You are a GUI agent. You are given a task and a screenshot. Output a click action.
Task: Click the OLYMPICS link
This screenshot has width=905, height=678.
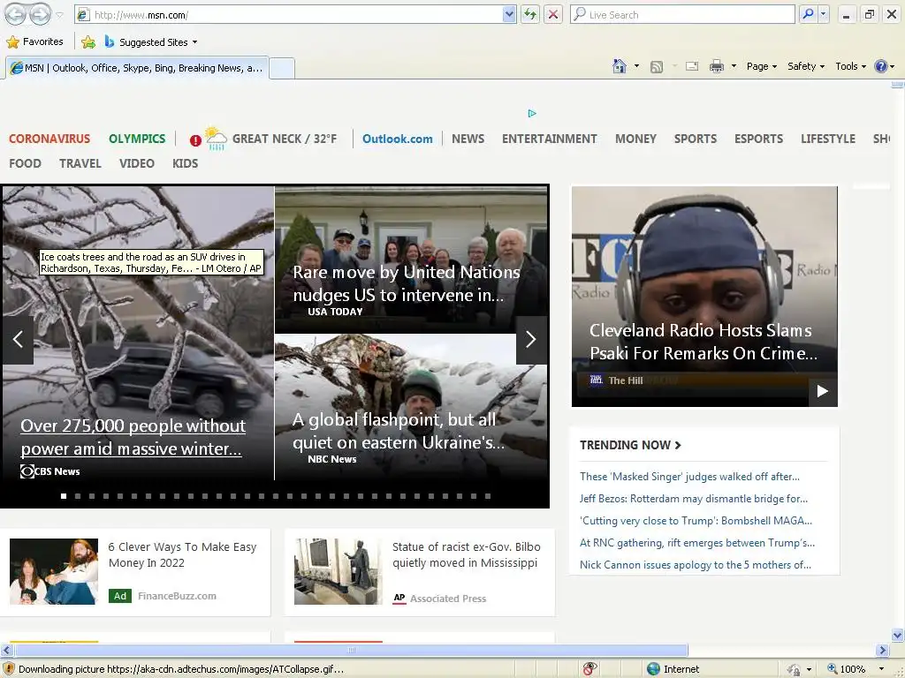click(137, 139)
